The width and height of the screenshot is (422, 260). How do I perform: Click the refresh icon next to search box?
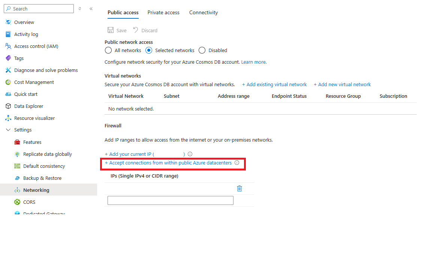coord(80,8)
